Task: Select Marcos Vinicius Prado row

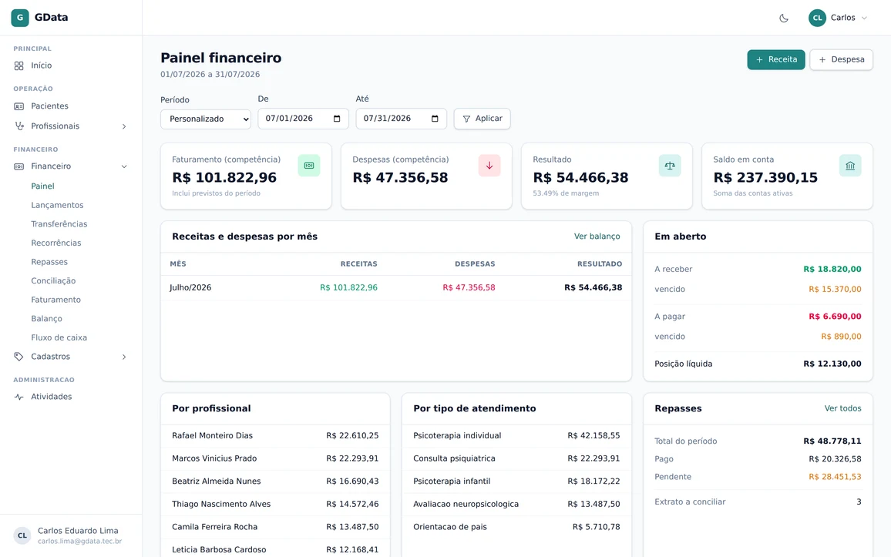Action: pos(276,458)
